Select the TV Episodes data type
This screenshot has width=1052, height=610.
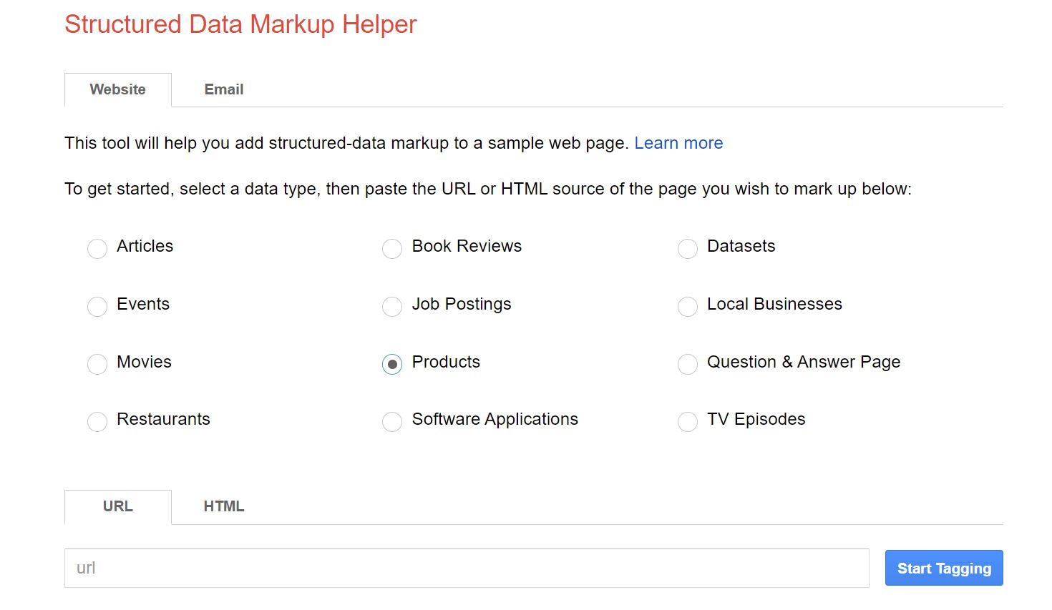pyautogui.click(x=688, y=421)
